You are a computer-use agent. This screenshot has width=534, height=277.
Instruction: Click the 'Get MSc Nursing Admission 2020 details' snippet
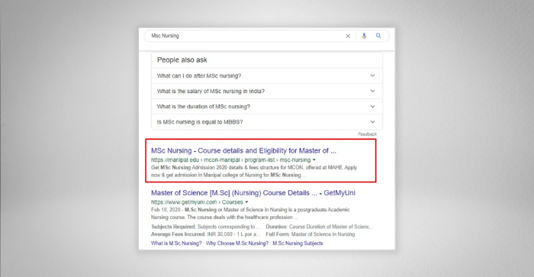(254, 172)
